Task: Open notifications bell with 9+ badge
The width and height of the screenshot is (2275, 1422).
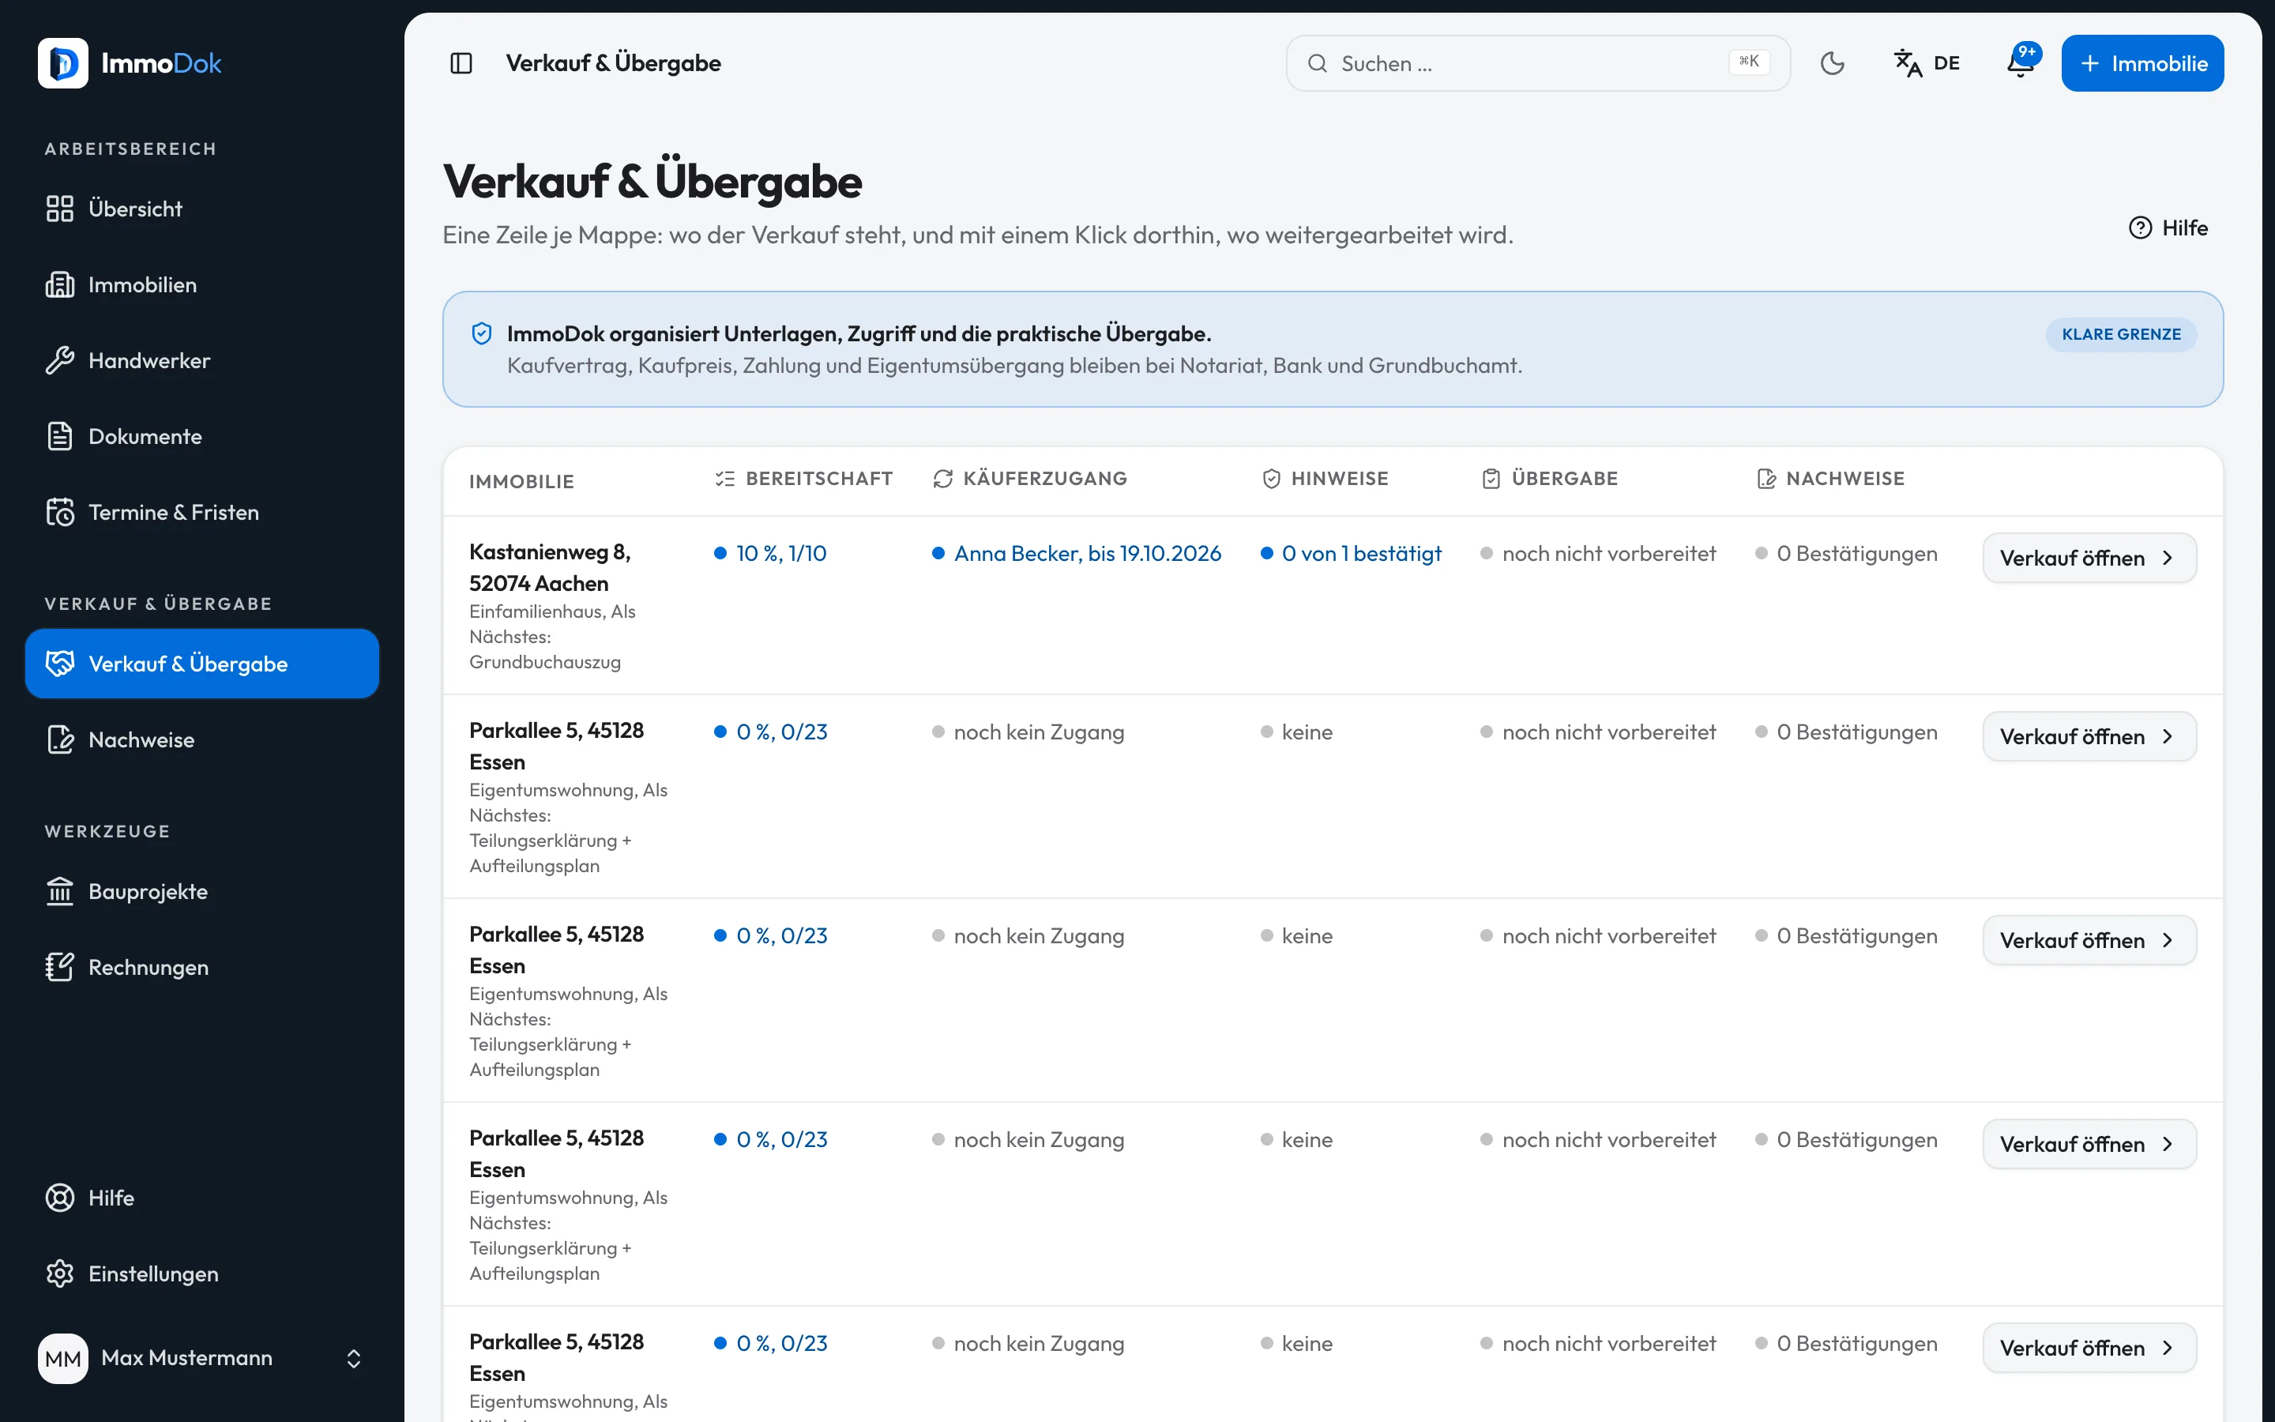Action: 2020,63
